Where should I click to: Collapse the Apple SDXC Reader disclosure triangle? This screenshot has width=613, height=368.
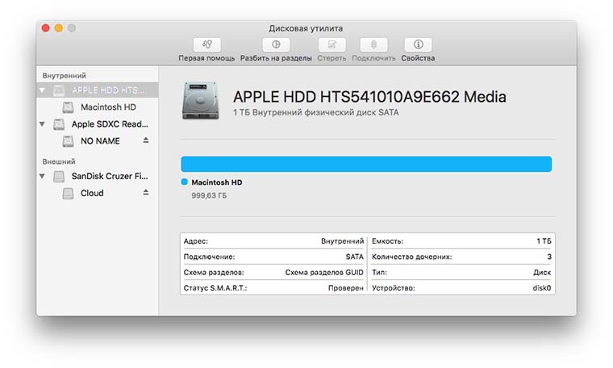(42, 124)
